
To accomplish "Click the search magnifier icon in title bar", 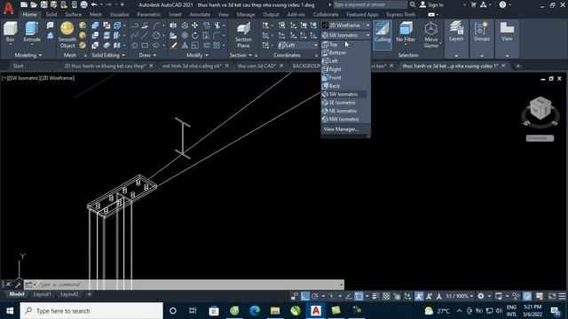I will (x=412, y=4).
